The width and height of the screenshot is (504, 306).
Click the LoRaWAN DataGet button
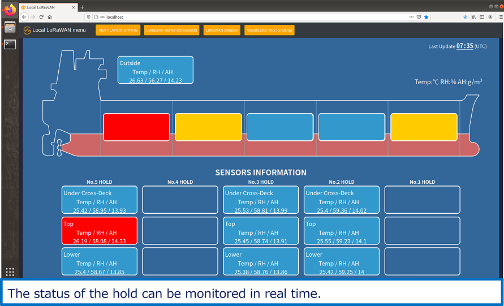(x=222, y=30)
